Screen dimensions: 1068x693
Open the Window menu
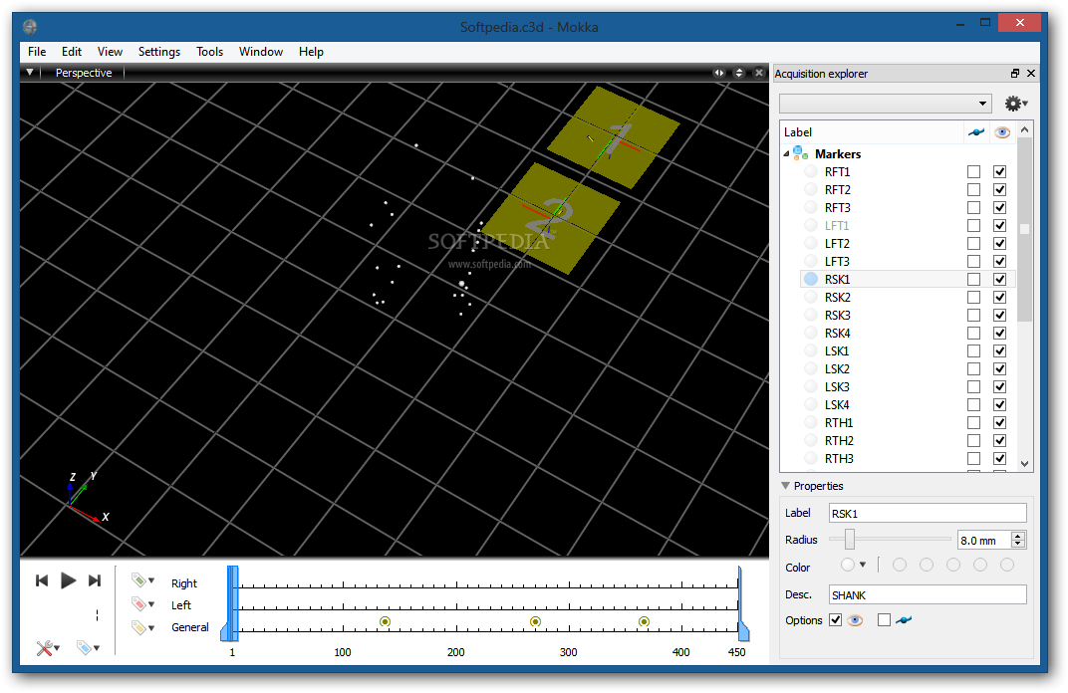261,52
